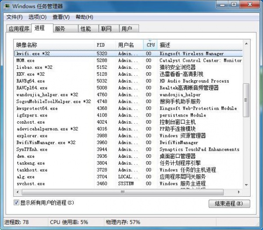This screenshot has width=263, height=230.
Task: Click the 迅雷看看-高清影视 description
Action: (x=181, y=74)
